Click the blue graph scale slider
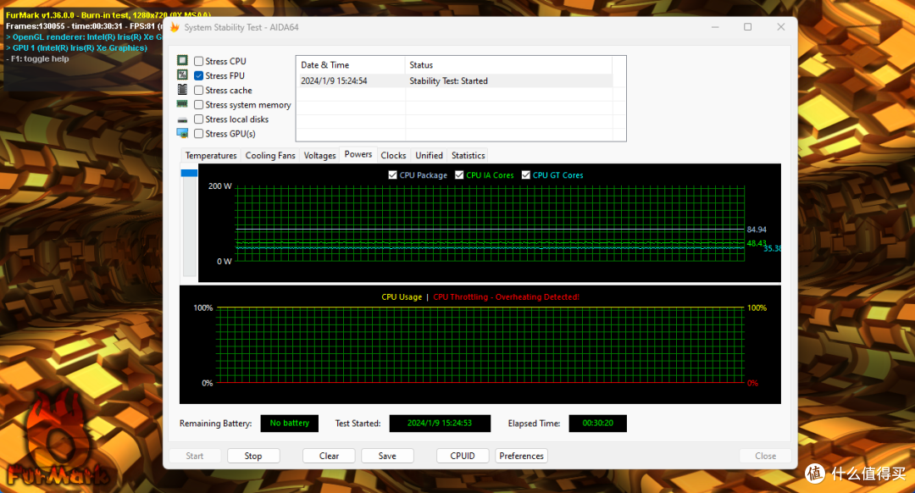915x493 pixels. coord(189,174)
